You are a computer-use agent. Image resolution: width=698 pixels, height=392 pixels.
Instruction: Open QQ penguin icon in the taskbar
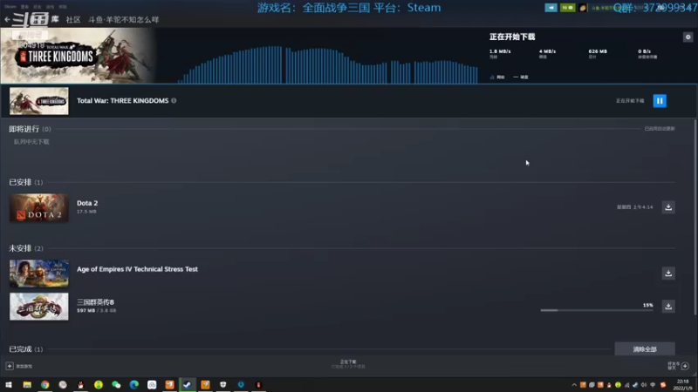click(x=80, y=384)
